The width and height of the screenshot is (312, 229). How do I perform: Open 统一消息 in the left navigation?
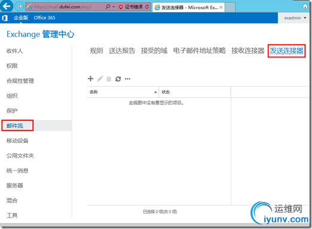(x=17, y=170)
